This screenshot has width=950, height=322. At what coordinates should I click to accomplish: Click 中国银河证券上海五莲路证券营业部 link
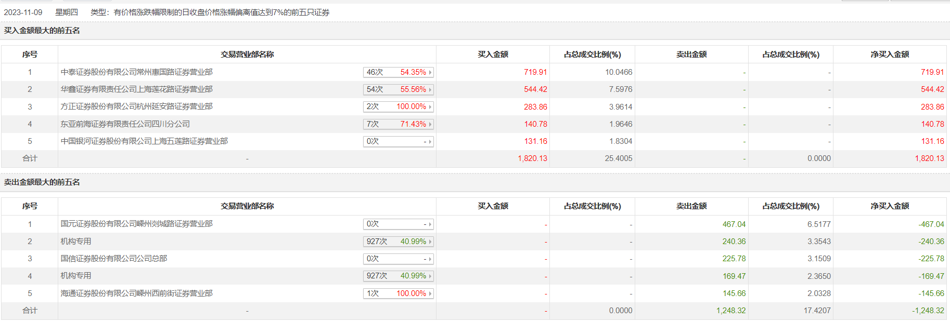(144, 141)
